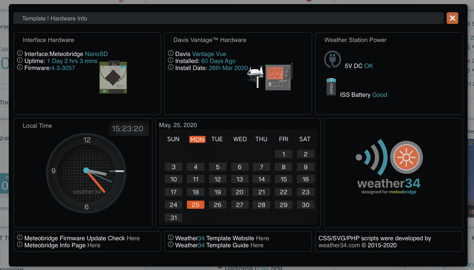Close the Hardware Info popup
474x270 pixels.
(x=452, y=18)
